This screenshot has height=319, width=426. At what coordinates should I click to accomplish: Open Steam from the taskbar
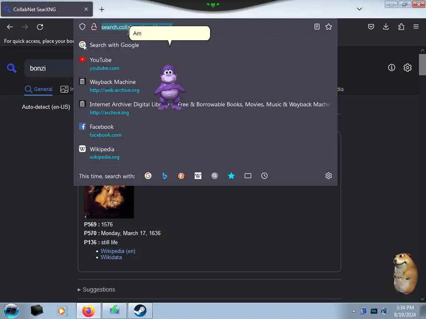140,311
